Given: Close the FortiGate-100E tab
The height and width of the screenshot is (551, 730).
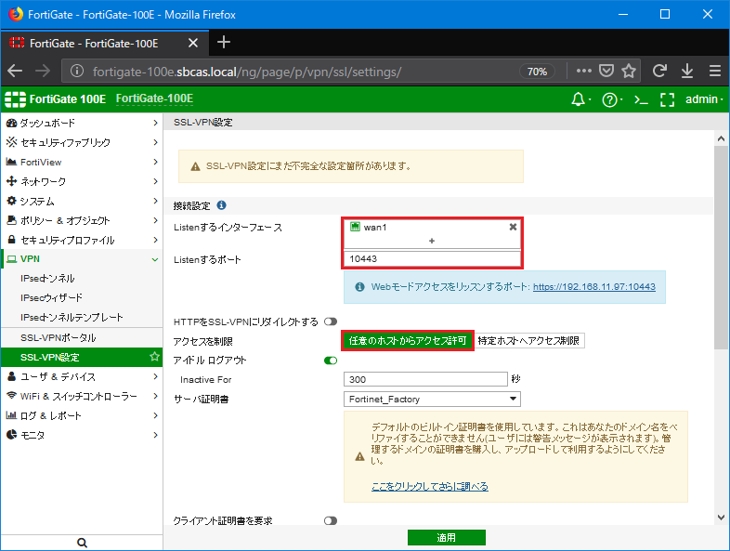Looking at the screenshot, I should pyautogui.click(x=193, y=44).
